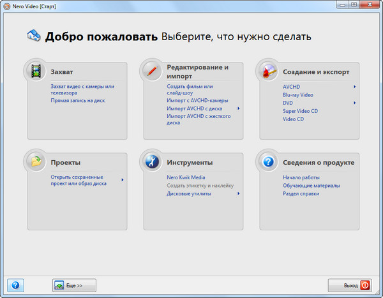The height and width of the screenshot is (298, 383).
Task: Open help with bottom-left question mark button
Action: pos(15,285)
